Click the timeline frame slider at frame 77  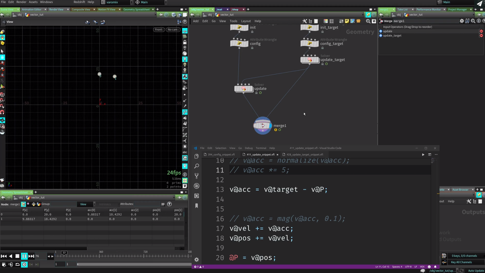[x=64, y=253]
